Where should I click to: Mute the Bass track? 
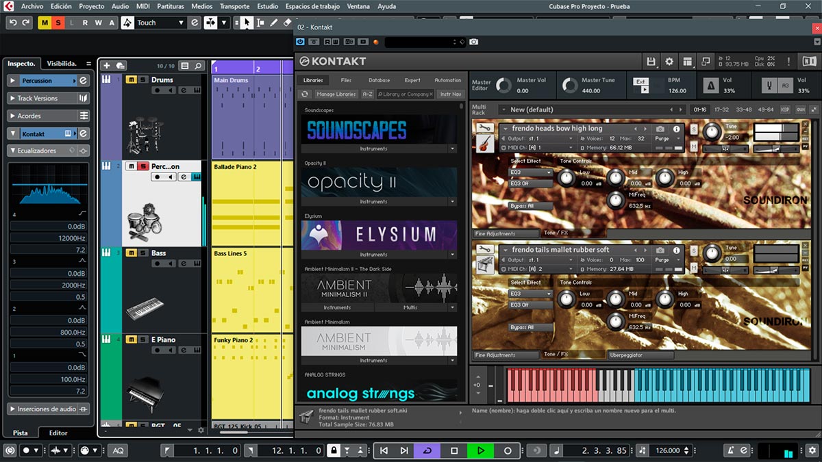click(132, 253)
